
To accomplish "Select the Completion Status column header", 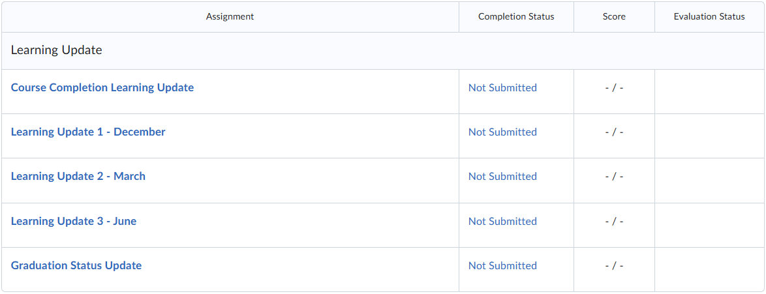I will 516,16.
